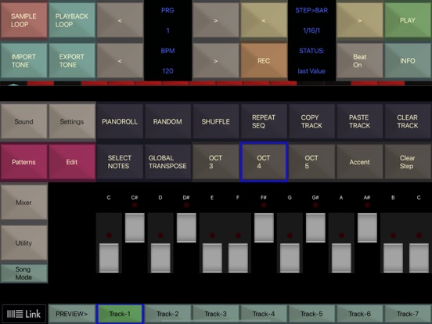Select Track-5

coord(311,314)
